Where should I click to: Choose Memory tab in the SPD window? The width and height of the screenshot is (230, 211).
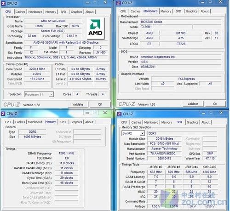click(x=167, y=122)
